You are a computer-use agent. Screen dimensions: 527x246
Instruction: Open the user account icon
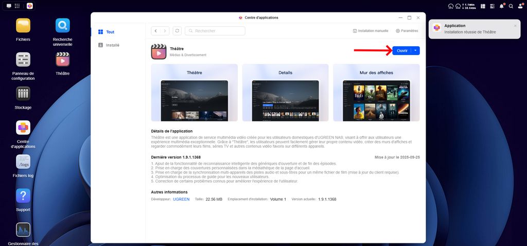coord(521,6)
